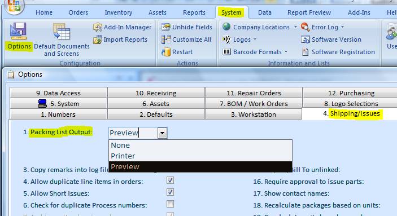Click the Unhide Fields icon
This screenshot has width=397, height=216.
(166, 27)
